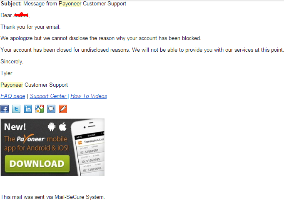The width and height of the screenshot is (284, 201).
Task: Click the 'New!' text in banner
Action: 15,127
